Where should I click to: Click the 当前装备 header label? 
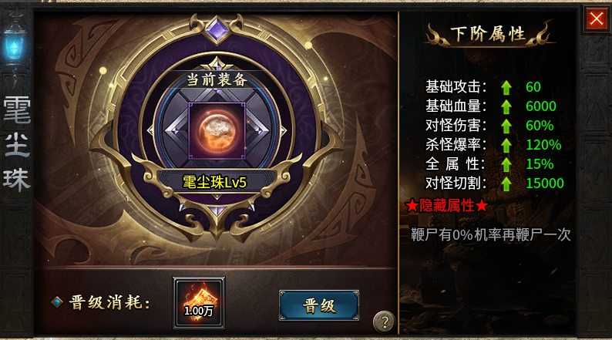click(x=217, y=79)
